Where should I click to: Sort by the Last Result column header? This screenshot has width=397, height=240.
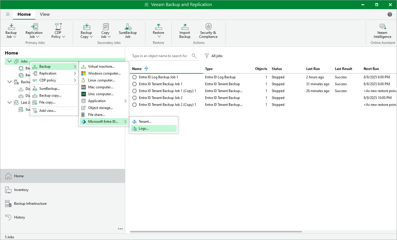[x=344, y=69]
